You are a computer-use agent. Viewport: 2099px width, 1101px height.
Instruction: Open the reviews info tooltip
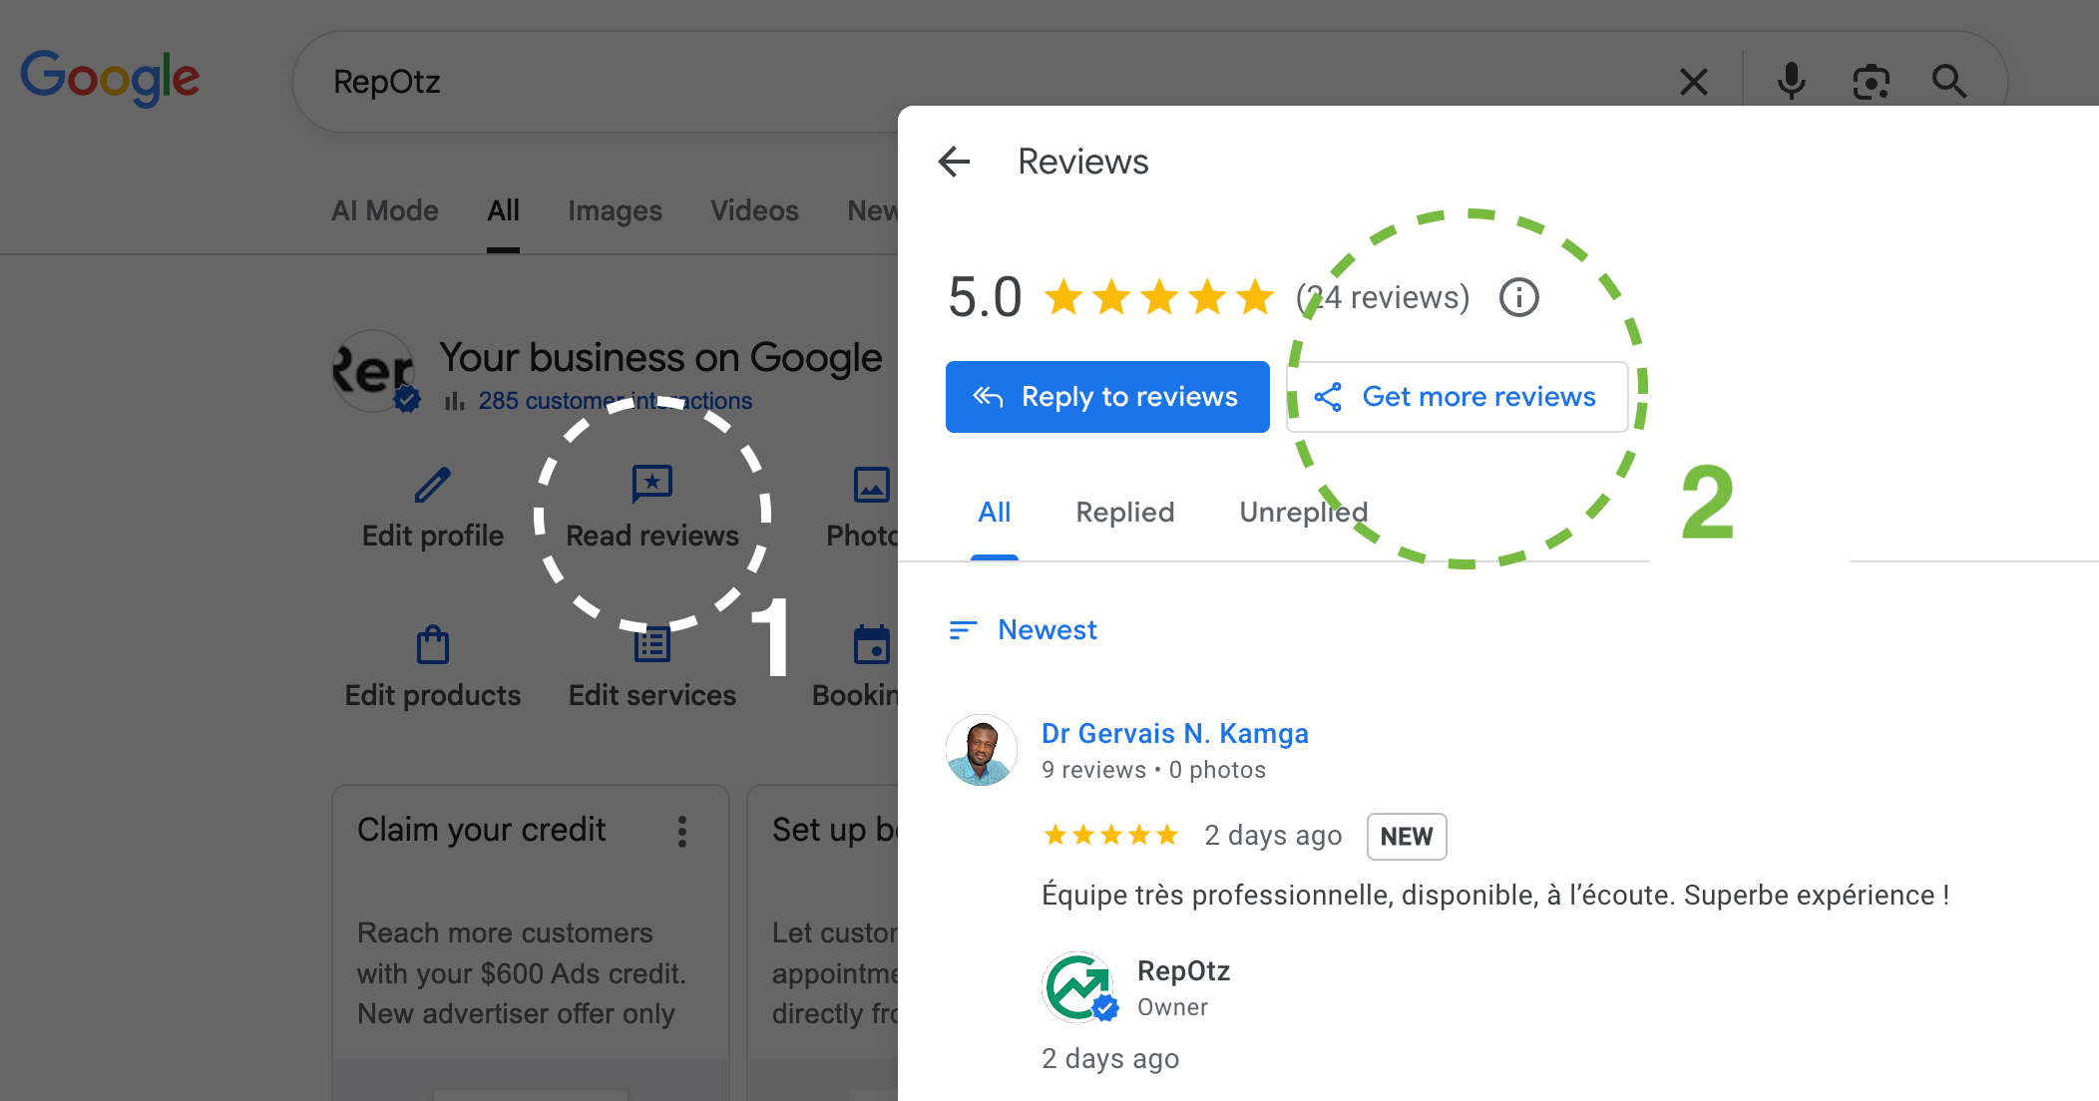click(x=1518, y=296)
